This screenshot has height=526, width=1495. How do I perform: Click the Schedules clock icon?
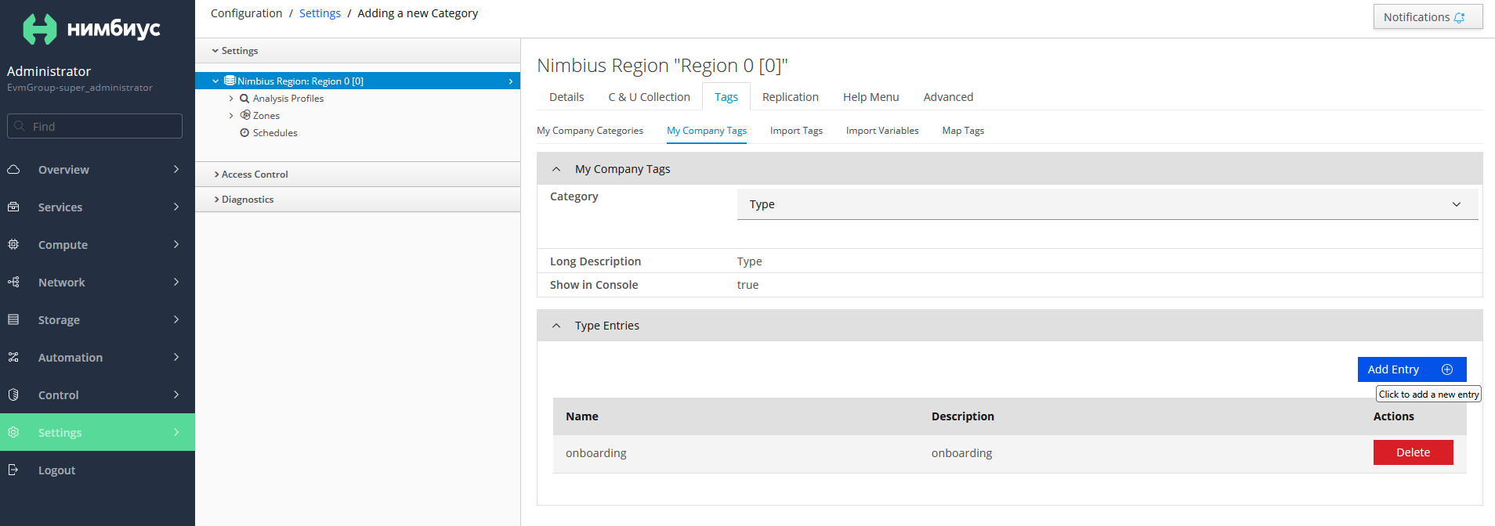point(244,133)
